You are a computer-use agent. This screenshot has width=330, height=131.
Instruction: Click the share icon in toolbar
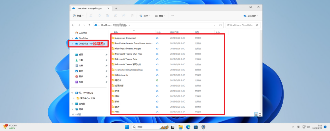(124, 15)
